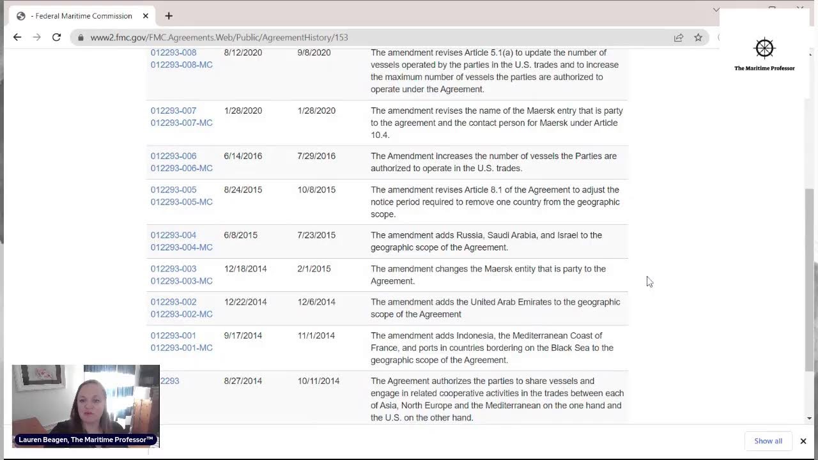Click effective date 9/8/2020

click(x=314, y=52)
